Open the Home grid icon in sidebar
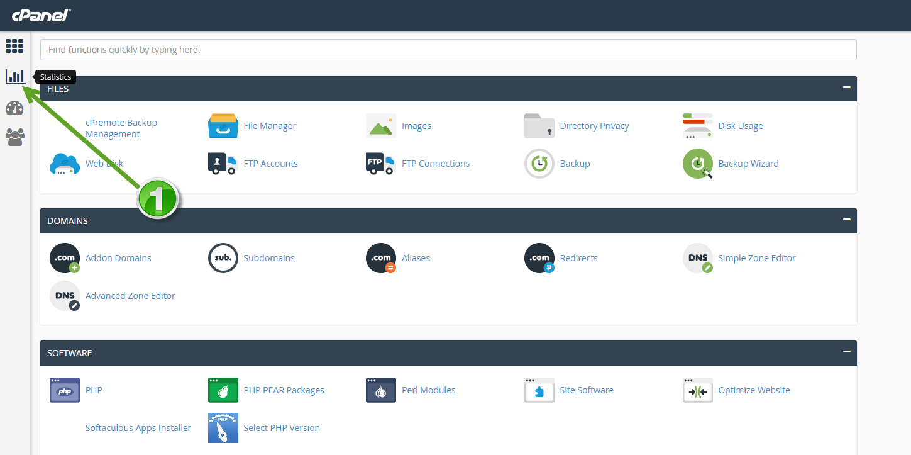The image size is (911, 455). [x=14, y=46]
